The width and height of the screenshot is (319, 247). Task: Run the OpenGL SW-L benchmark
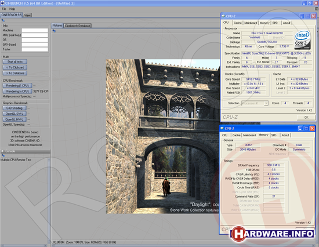(14, 114)
